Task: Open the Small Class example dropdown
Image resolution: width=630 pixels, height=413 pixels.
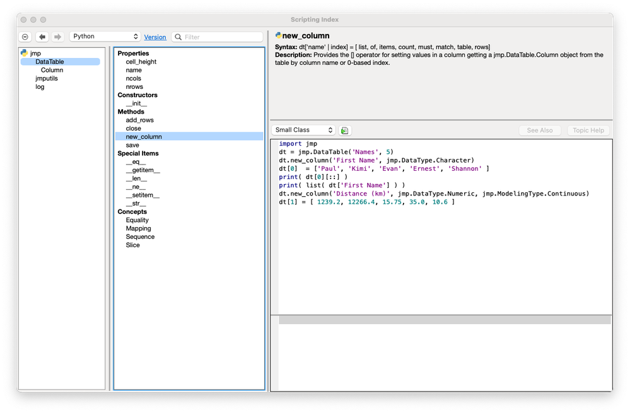Action: pyautogui.click(x=303, y=130)
